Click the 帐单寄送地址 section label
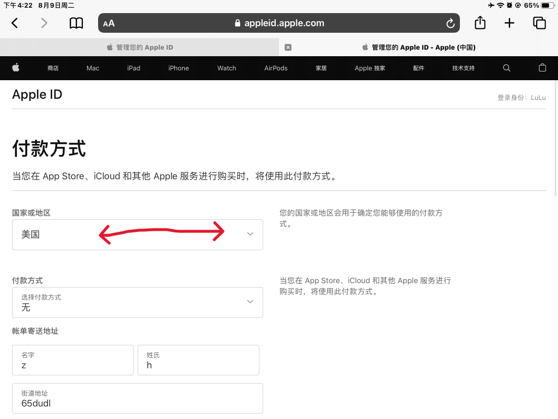 [x=35, y=331]
